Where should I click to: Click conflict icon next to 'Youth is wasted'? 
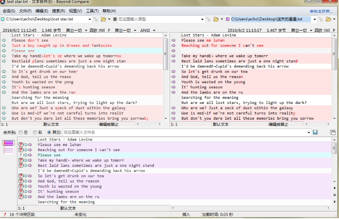pos(21,186)
